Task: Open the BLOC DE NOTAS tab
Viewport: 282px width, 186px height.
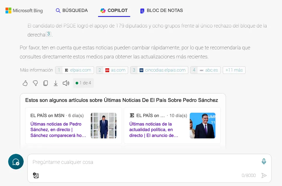Action: pyautogui.click(x=161, y=11)
